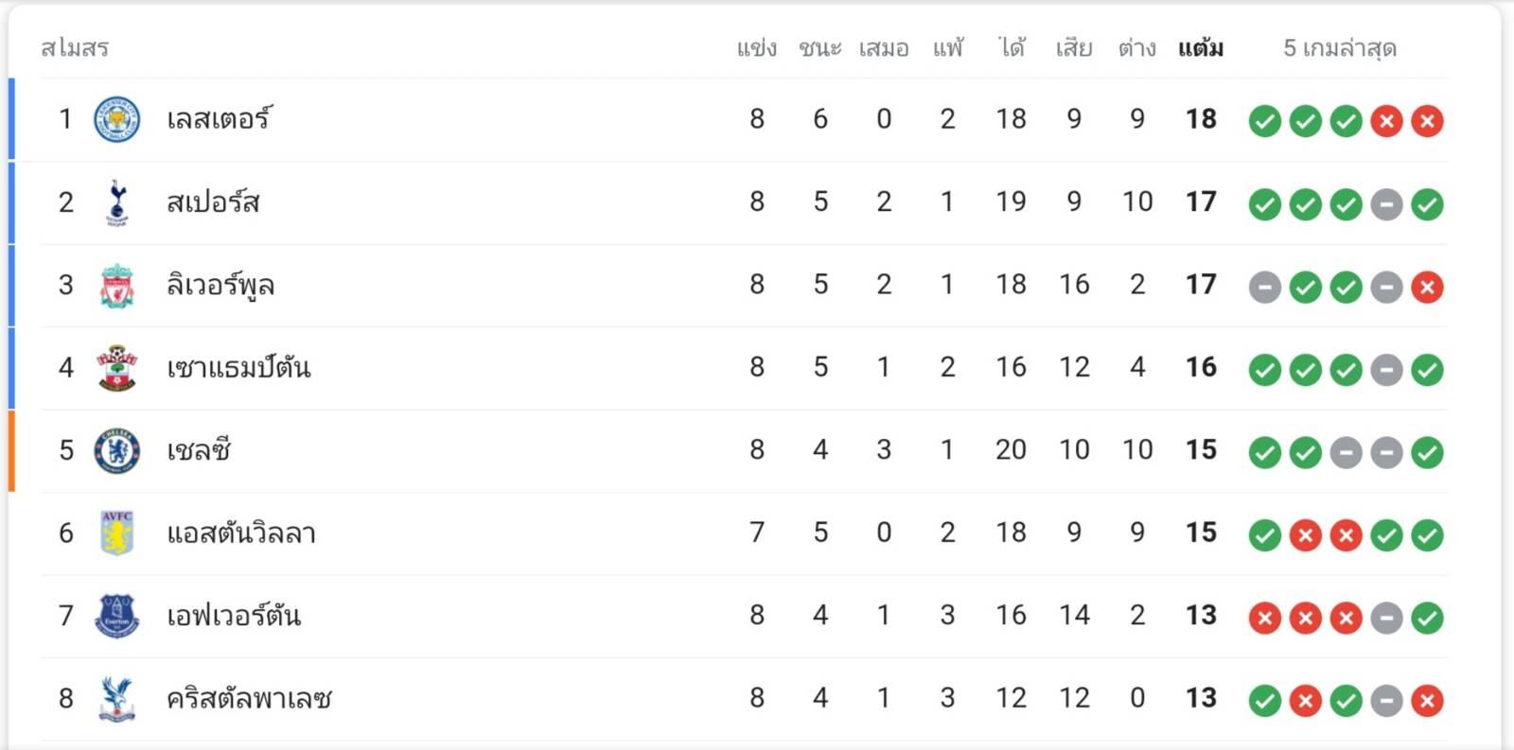This screenshot has width=1514, height=750.
Task: Open the คริสตัลพาเลซ team name link
Action: point(249,699)
